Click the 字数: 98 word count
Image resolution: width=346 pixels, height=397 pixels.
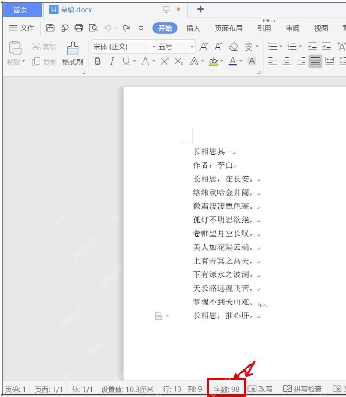(x=226, y=389)
